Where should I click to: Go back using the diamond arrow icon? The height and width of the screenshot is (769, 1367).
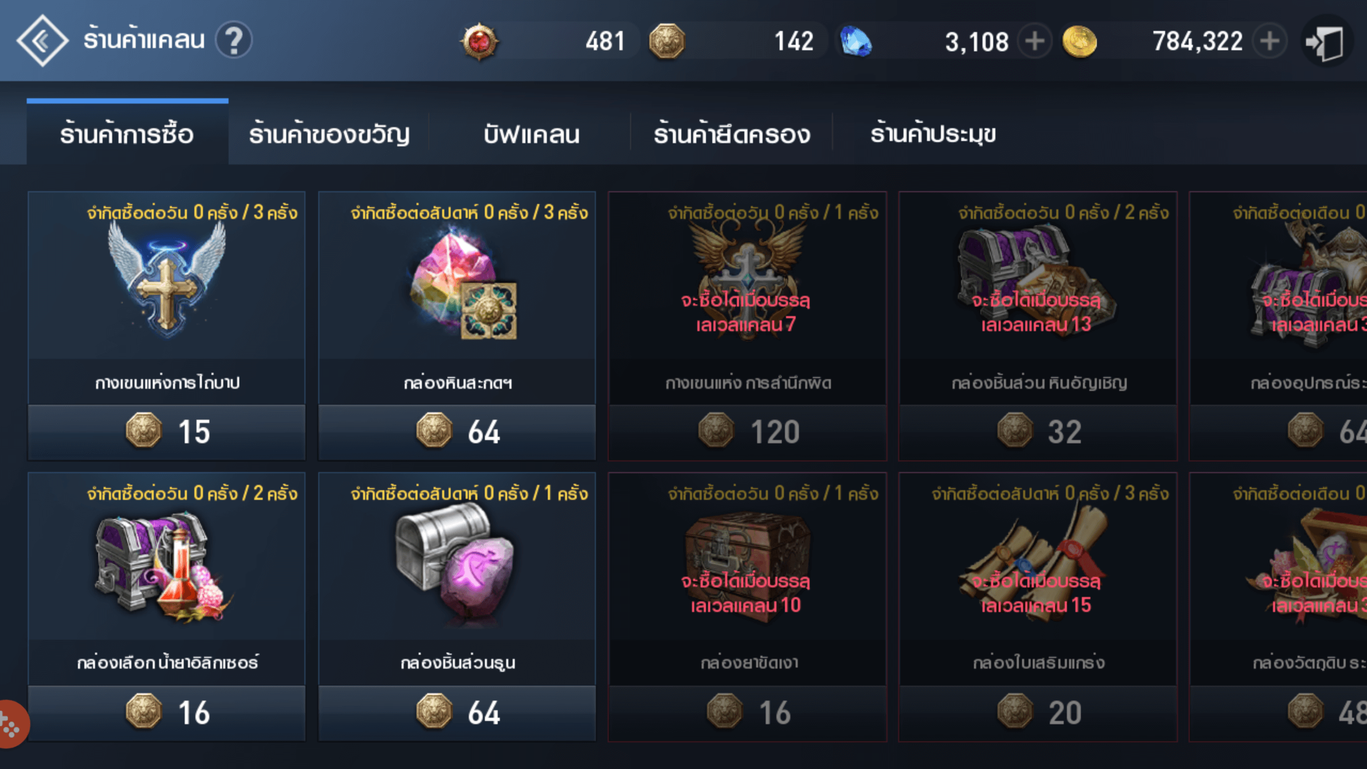[42, 41]
